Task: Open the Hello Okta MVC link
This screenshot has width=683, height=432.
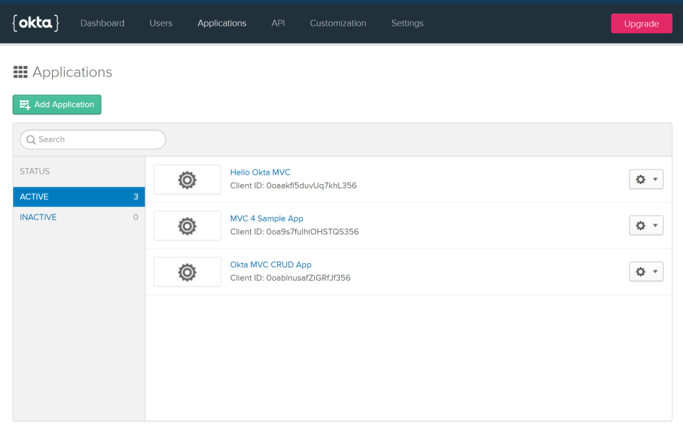Action: (260, 172)
